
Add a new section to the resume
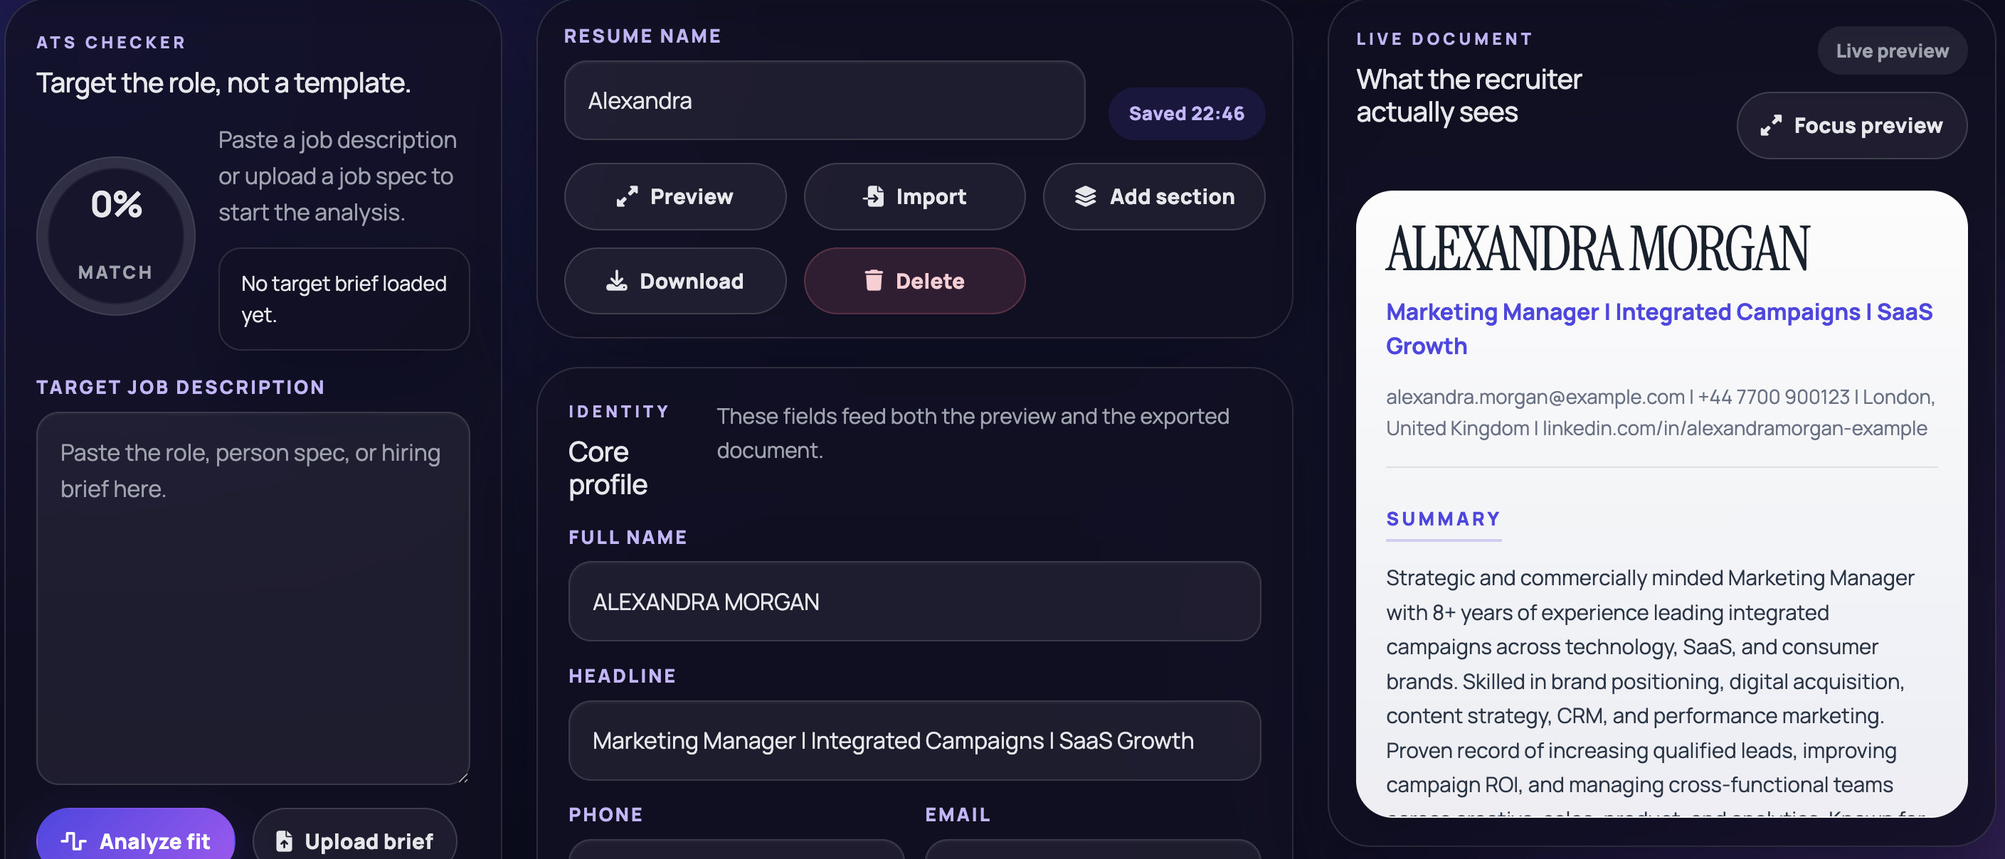tap(1153, 197)
